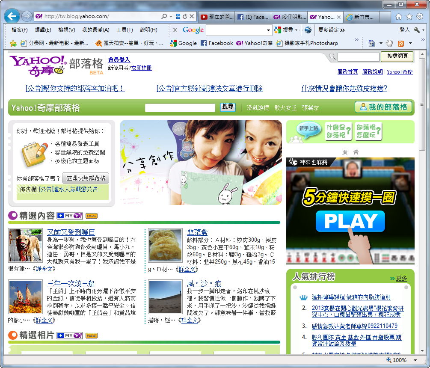Close the Google toolbar with its X
430x368 pixels.
click(175, 30)
